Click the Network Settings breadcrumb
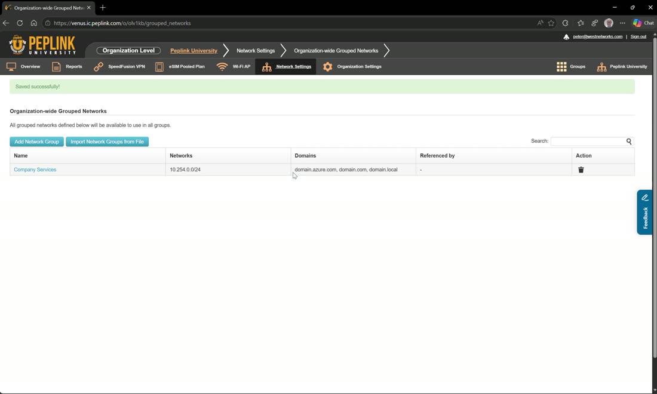The width and height of the screenshot is (657, 394). tap(256, 51)
